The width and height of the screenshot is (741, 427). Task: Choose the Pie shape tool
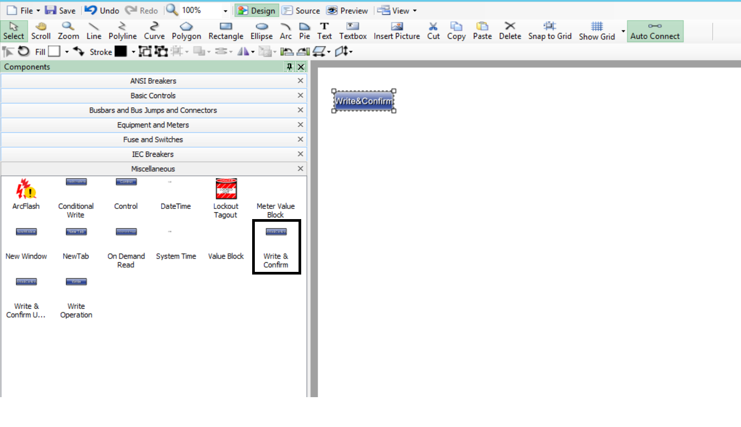pos(304,31)
